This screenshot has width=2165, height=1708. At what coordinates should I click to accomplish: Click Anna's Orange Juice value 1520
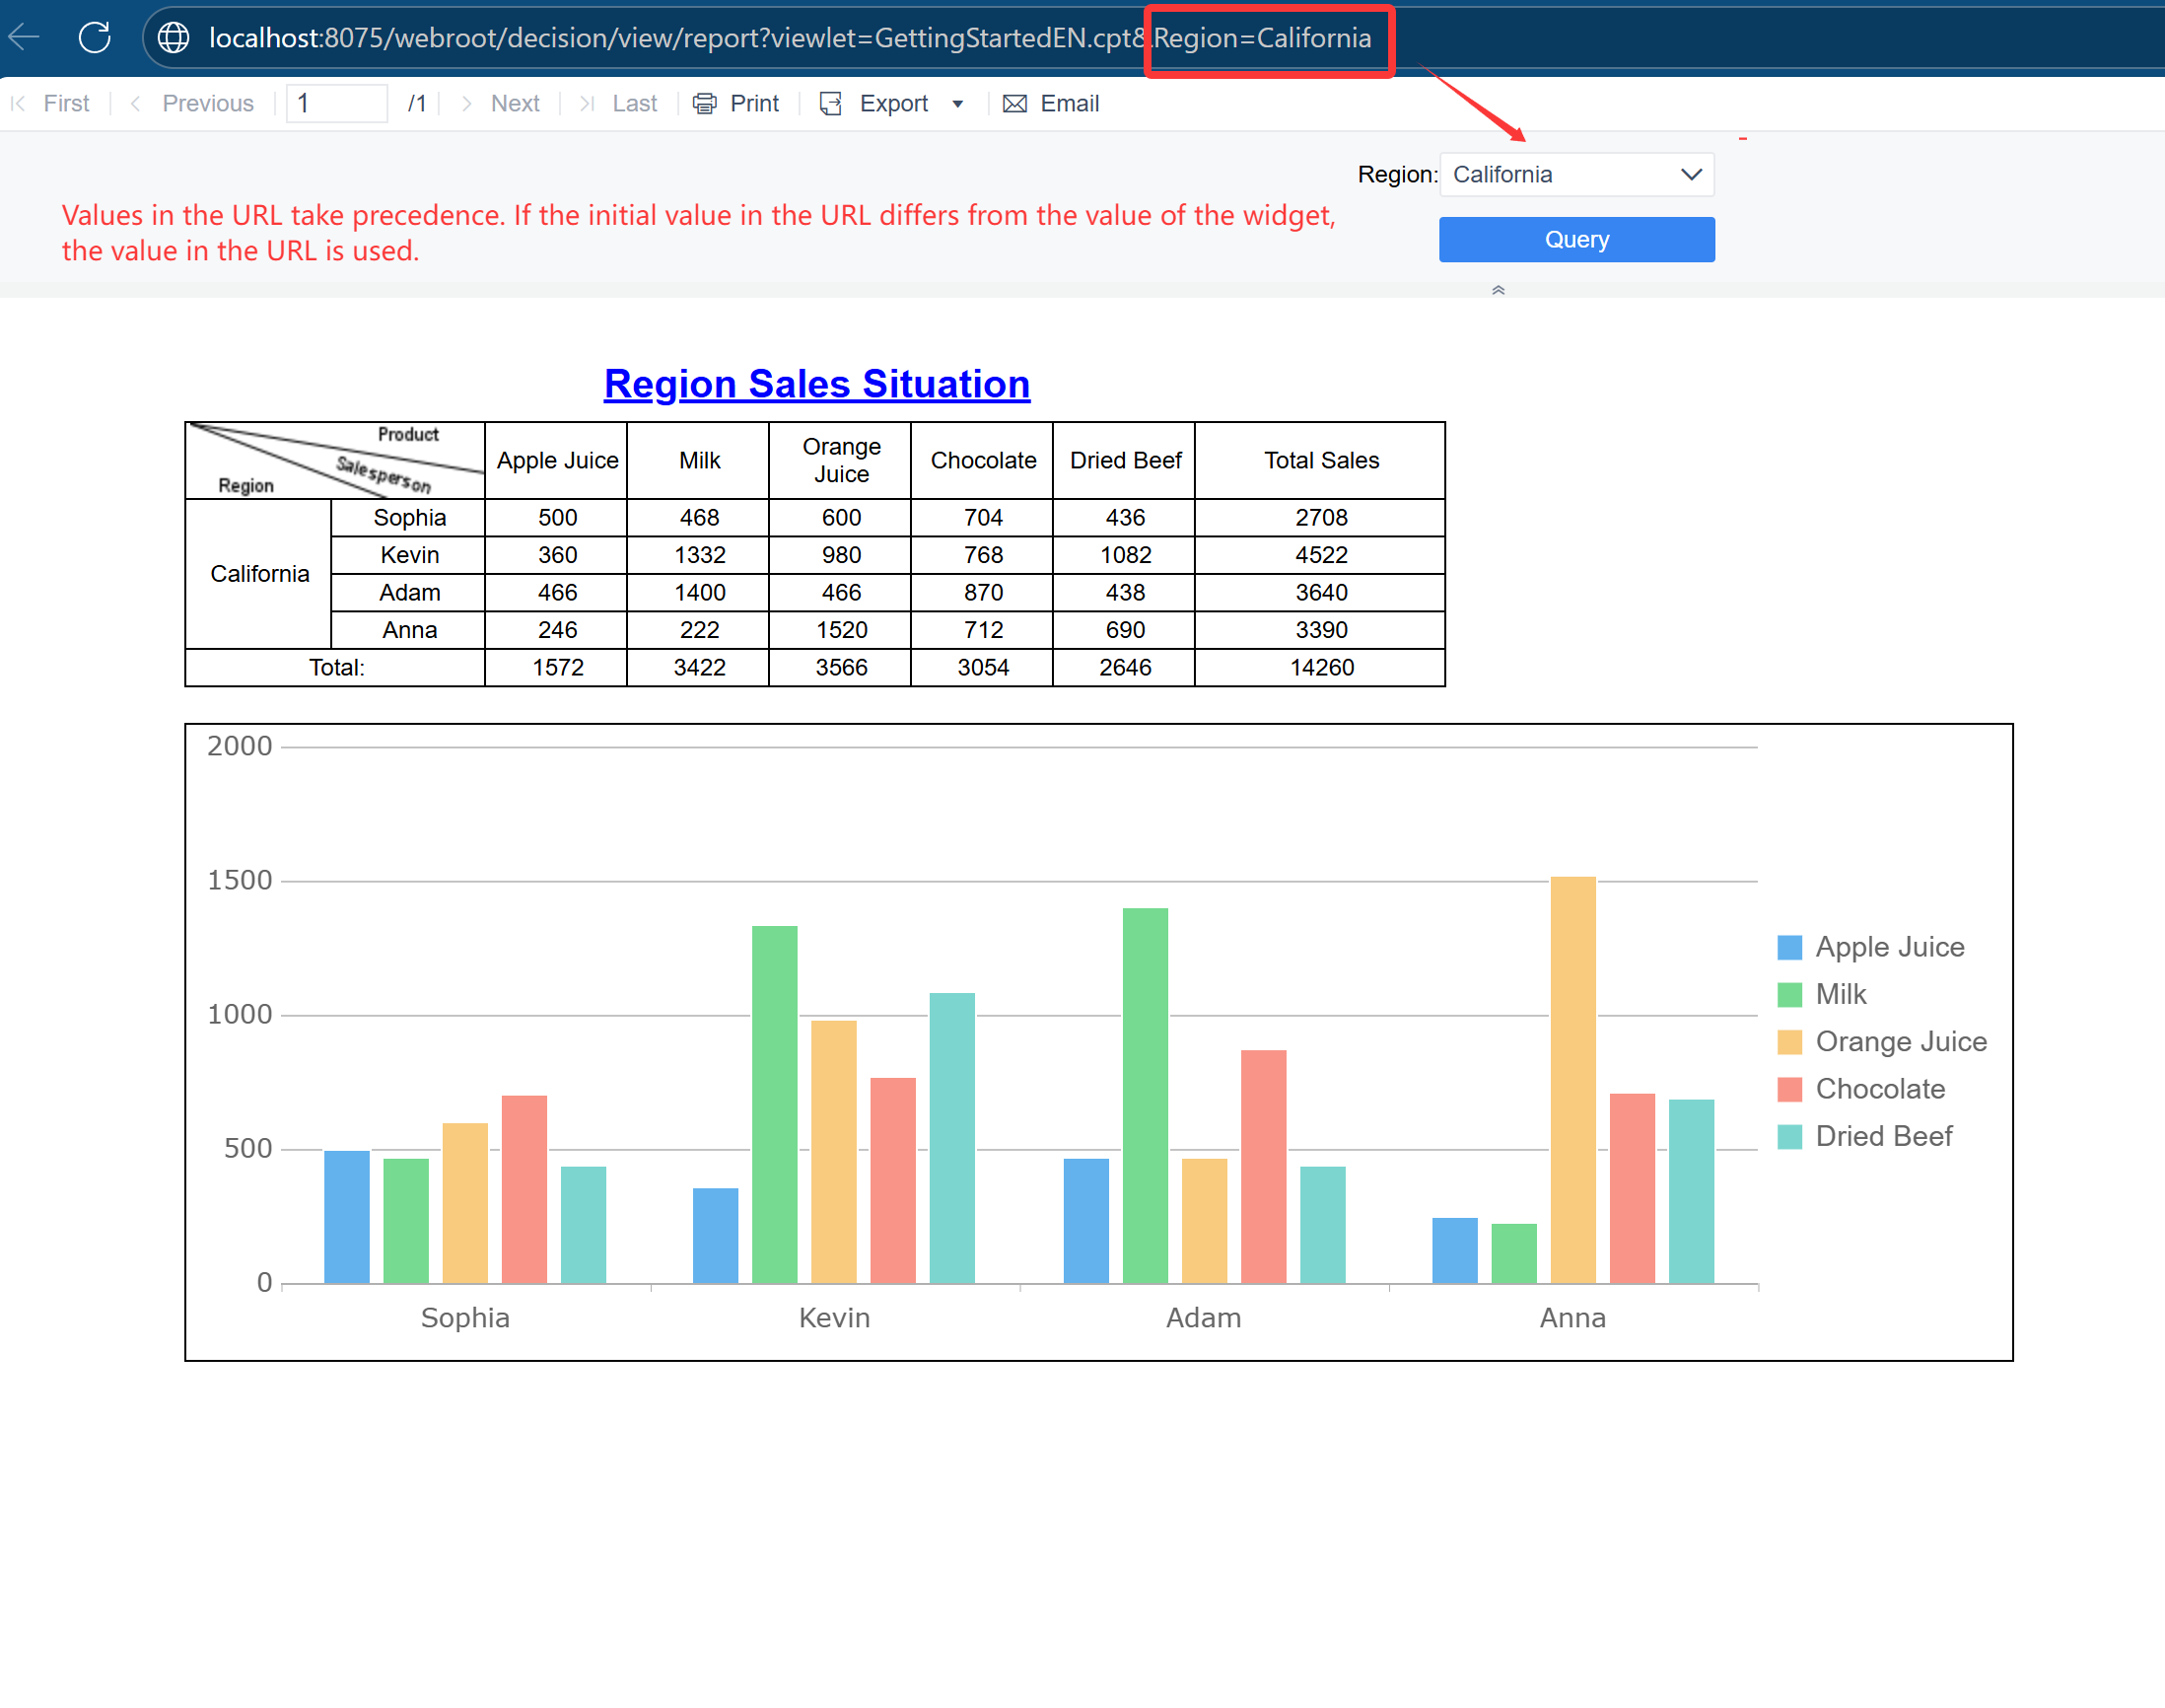click(x=841, y=630)
